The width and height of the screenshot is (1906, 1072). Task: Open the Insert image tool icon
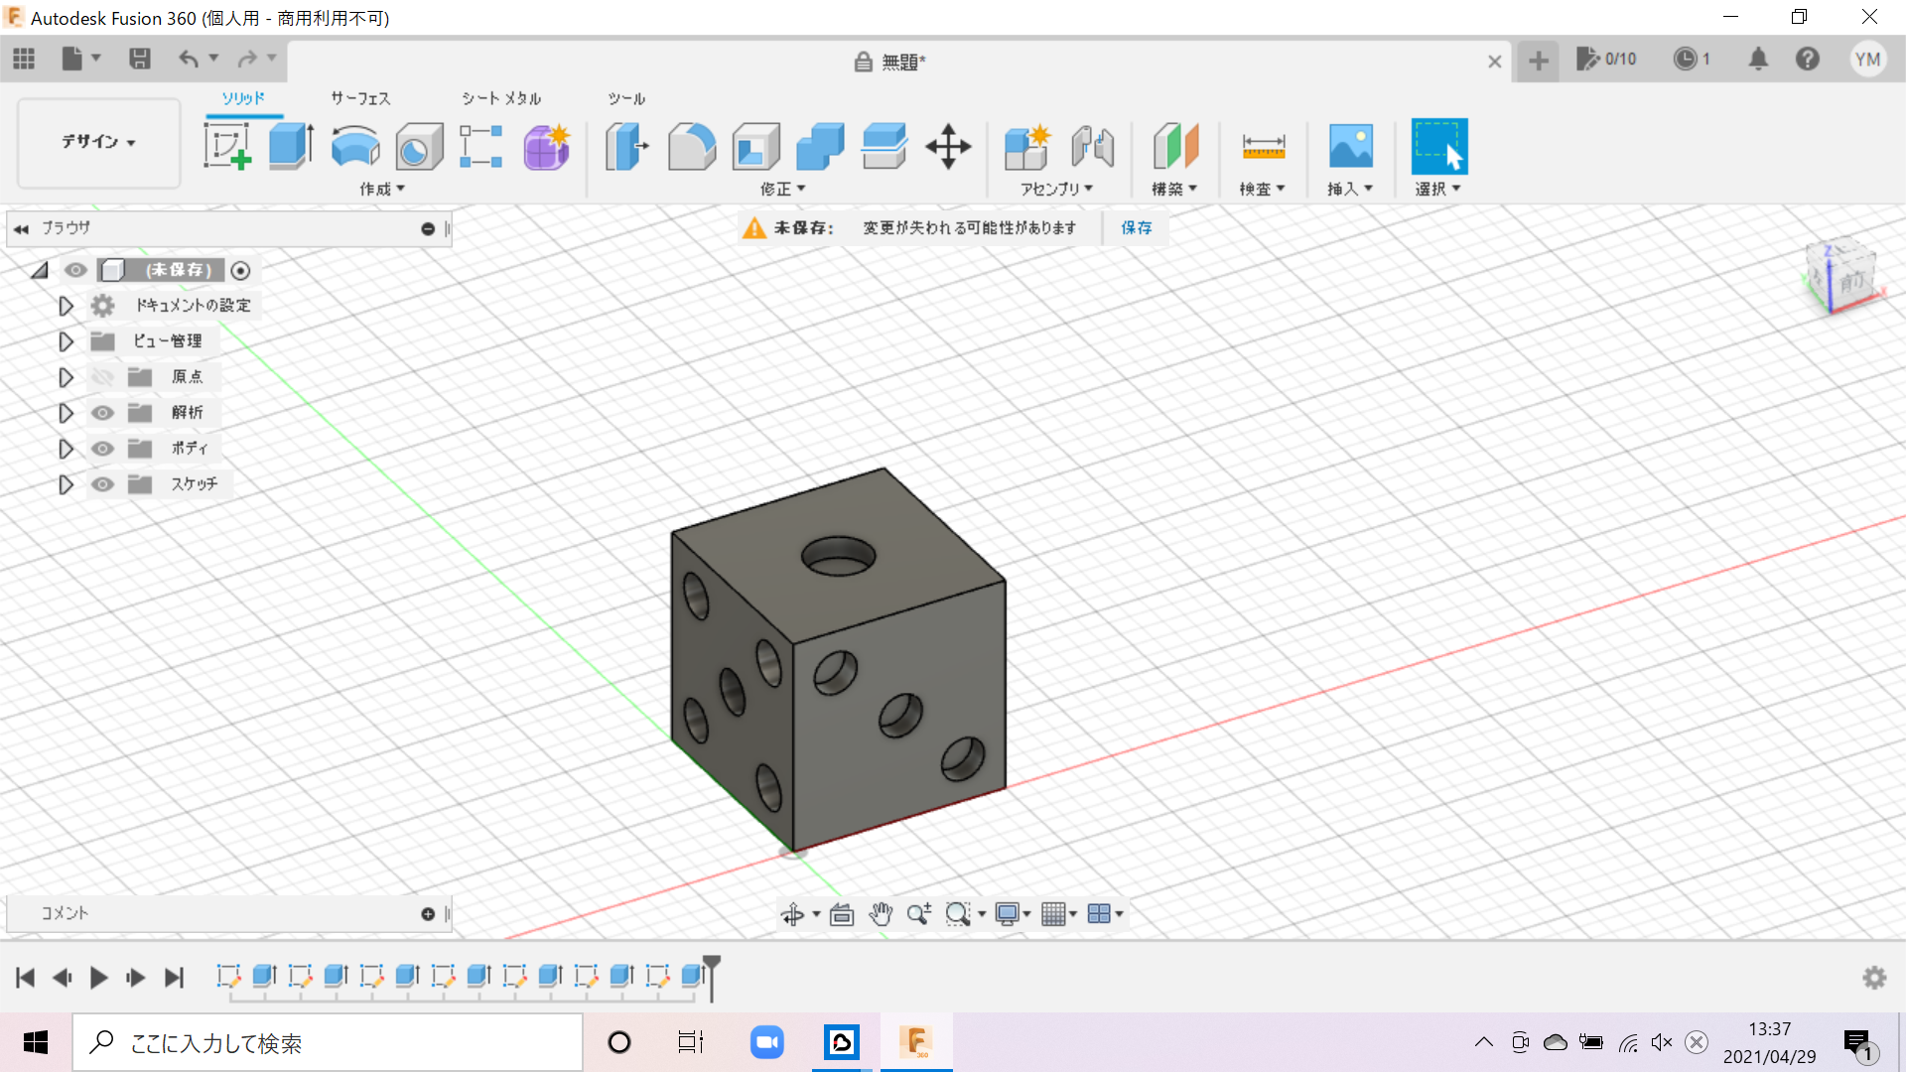[x=1350, y=147]
